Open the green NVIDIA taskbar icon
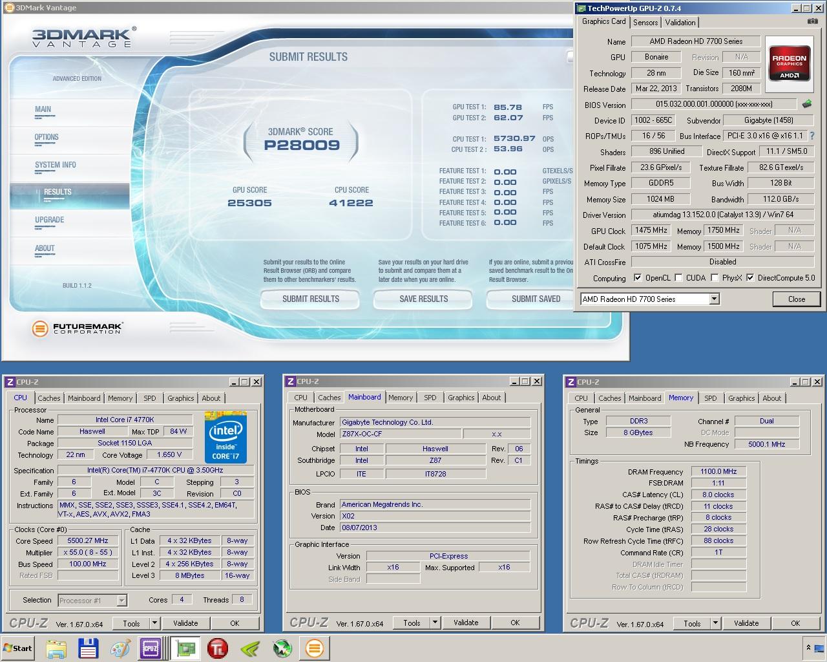This screenshot has height=662, width=827. pos(250,648)
